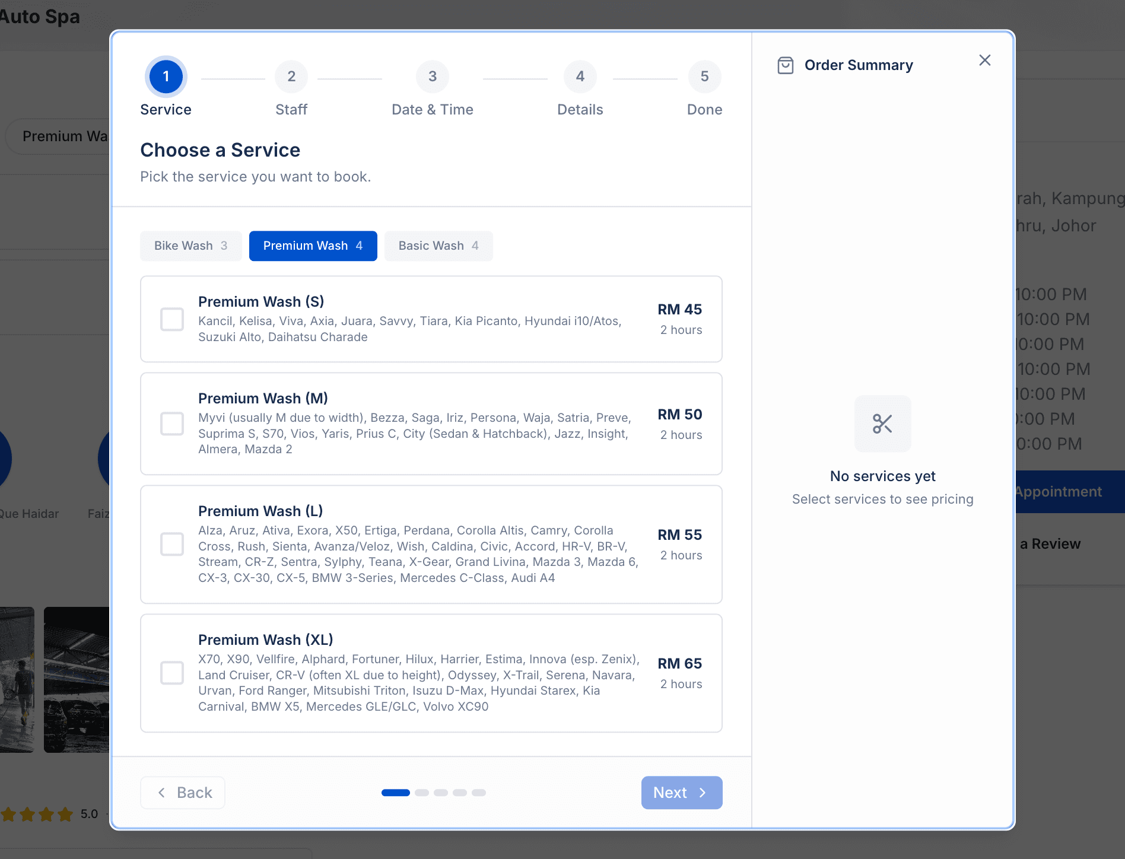Click the RM 45 price text
Viewport: 1125px width, 859px height.
[680, 309]
